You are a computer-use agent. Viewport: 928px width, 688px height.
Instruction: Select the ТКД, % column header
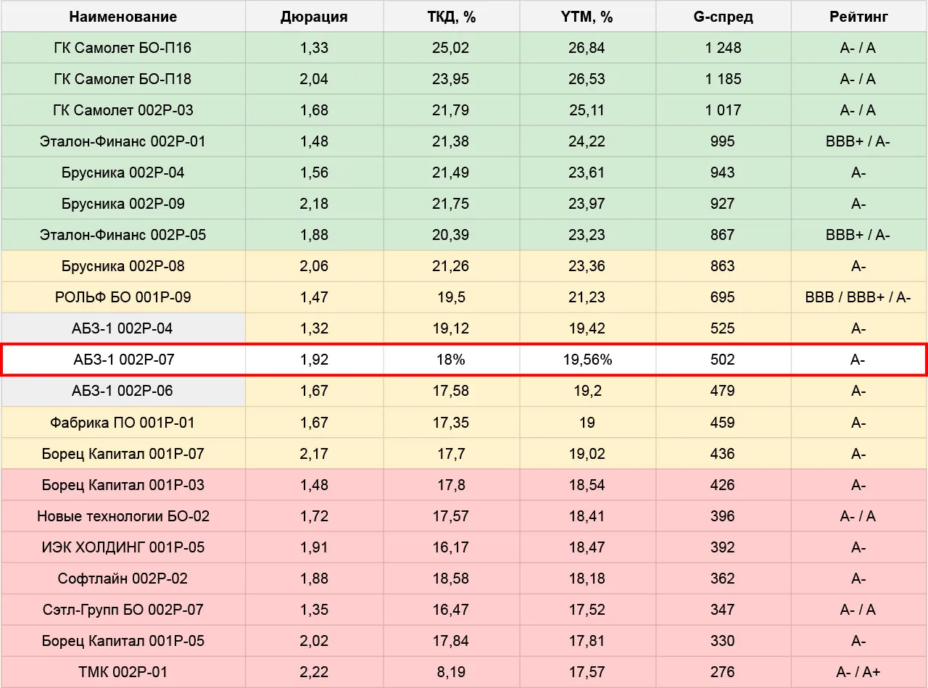(451, 17)
